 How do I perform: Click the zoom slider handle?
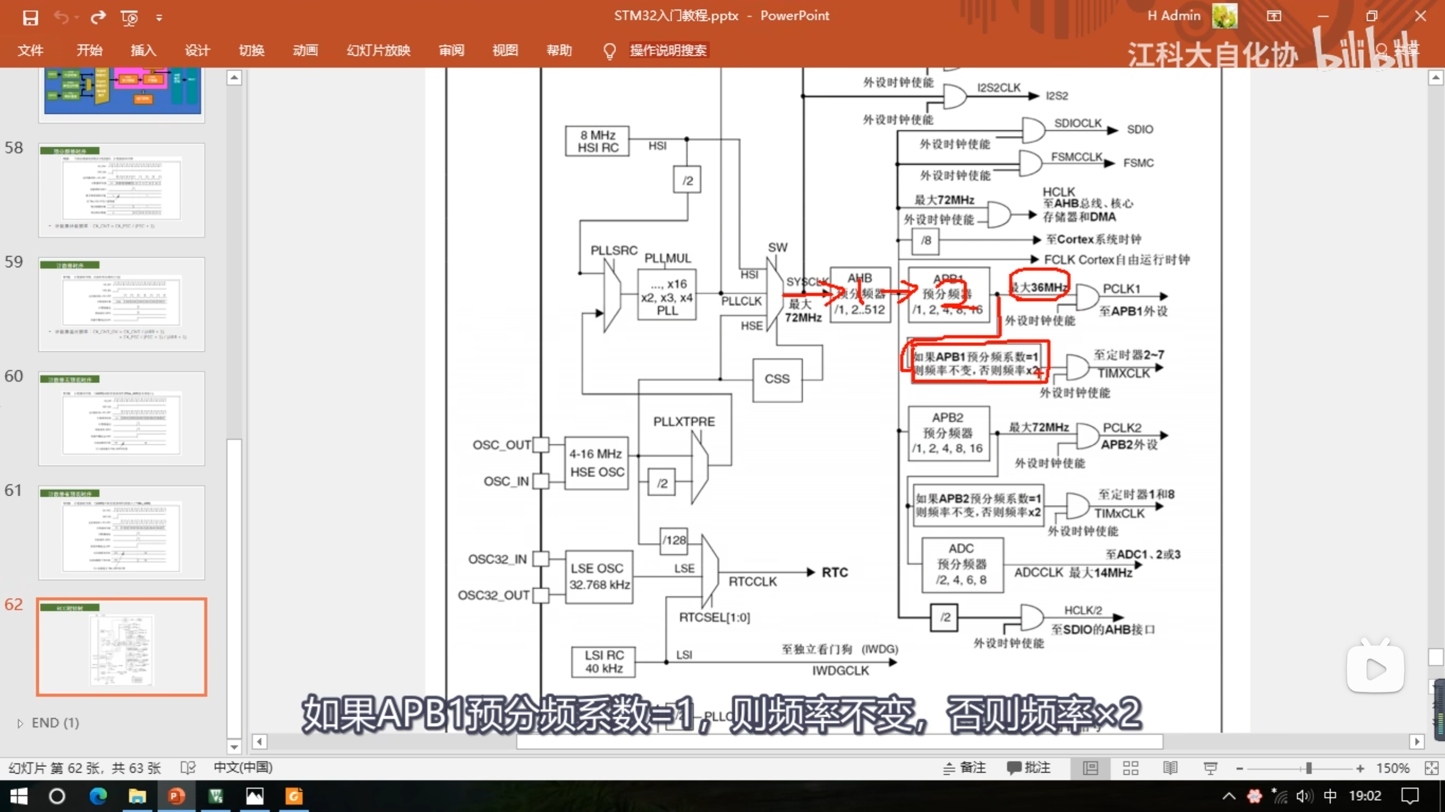(1308, 768)
